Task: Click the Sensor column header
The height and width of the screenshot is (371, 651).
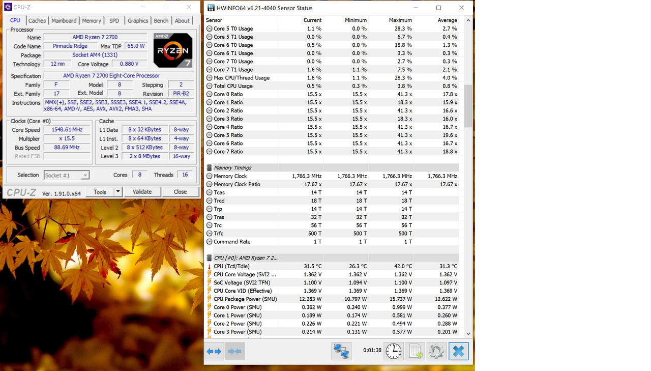Action: [x=241, y=20]
